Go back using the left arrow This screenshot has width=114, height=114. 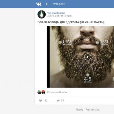(47, 4)
